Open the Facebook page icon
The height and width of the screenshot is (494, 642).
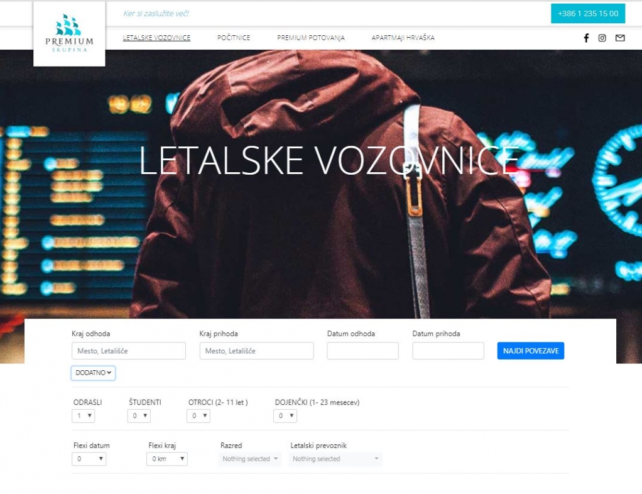coord(586,38)
